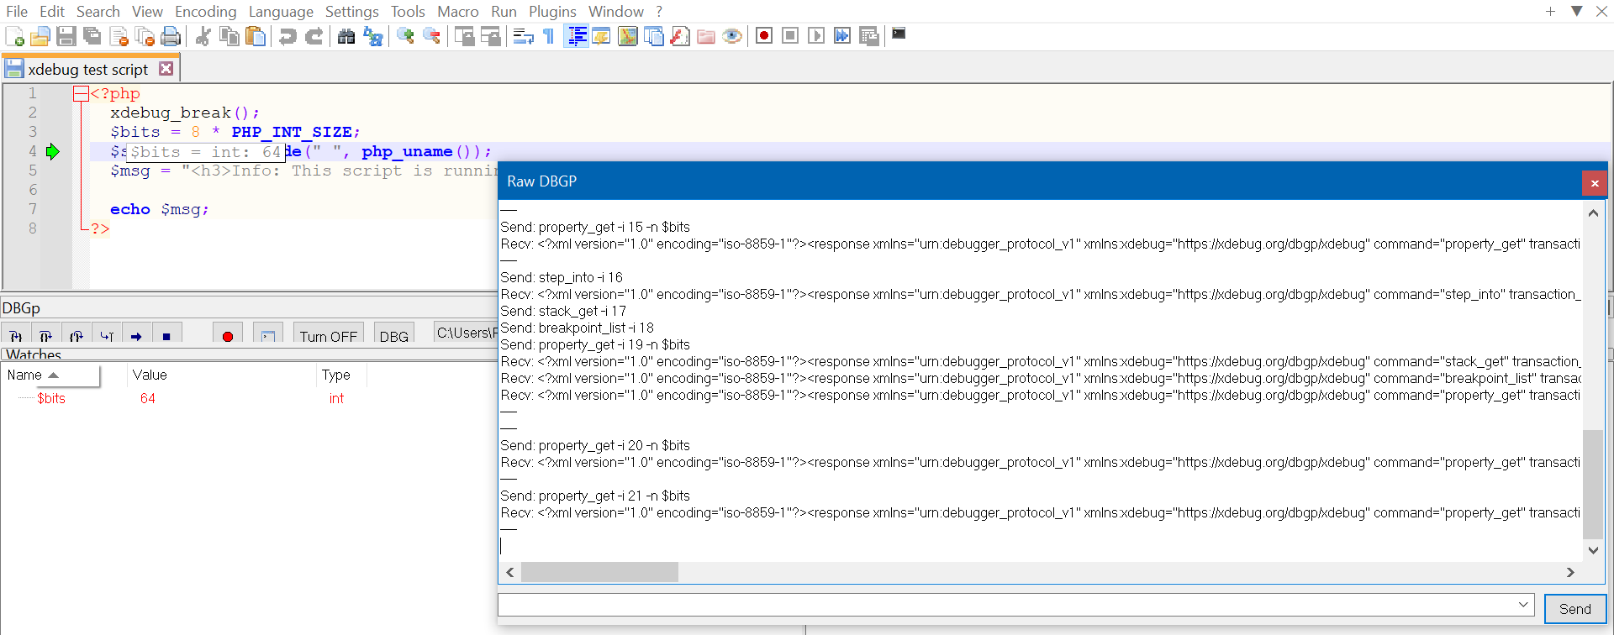Open the Function List icon
Viewport: 1614px width, 635px height.
(680, 36)
